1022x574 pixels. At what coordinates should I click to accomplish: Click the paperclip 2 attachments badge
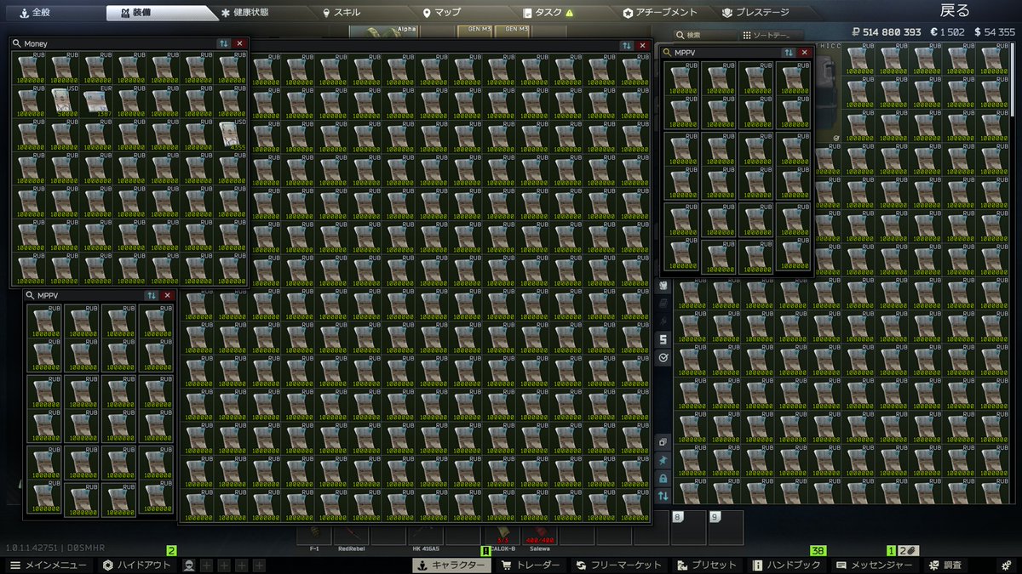(x=908, y=550)
